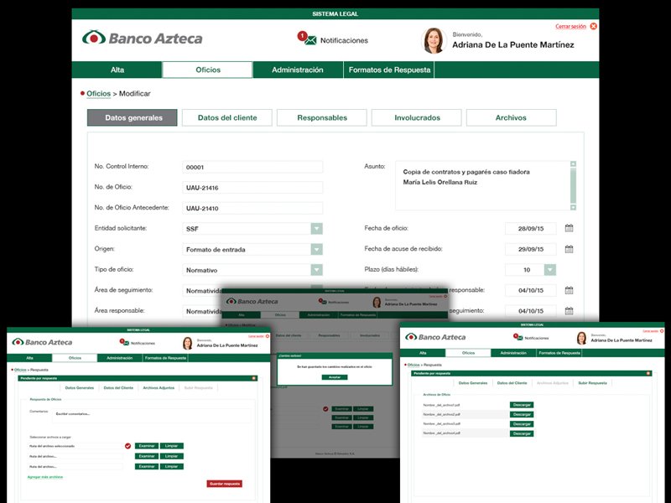This screenshot has width=671, height=503.
Task: Click the Cerrar sesión link in the main window
Action: click(570, 26)
